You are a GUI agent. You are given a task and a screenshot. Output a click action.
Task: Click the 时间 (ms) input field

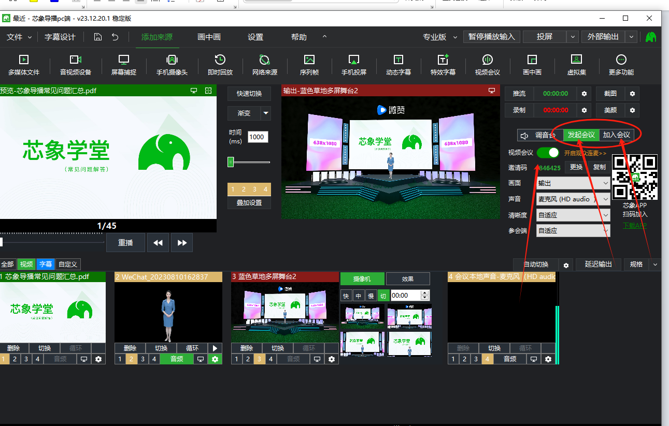coord(258,137)
